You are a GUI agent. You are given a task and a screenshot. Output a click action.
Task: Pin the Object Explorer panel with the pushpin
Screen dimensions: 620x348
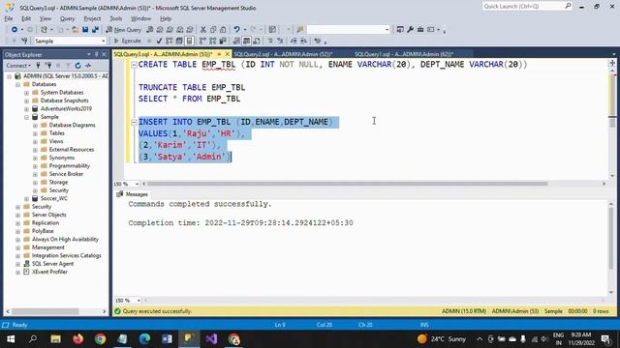tap(96, 54)
